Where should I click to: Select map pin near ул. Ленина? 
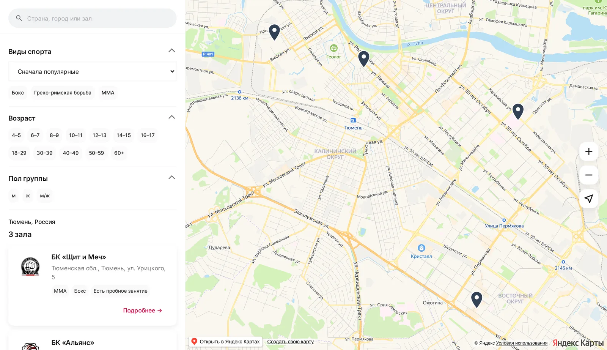click(364, 59)
